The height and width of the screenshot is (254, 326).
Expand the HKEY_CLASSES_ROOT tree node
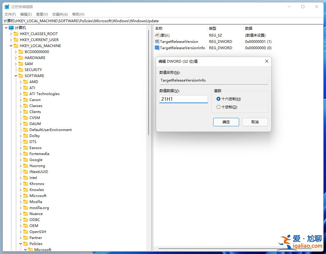(x=11, y=34)
